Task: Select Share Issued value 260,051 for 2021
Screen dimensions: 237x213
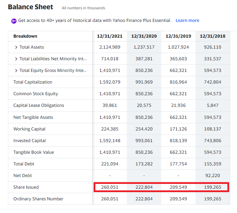Action: 110,187
